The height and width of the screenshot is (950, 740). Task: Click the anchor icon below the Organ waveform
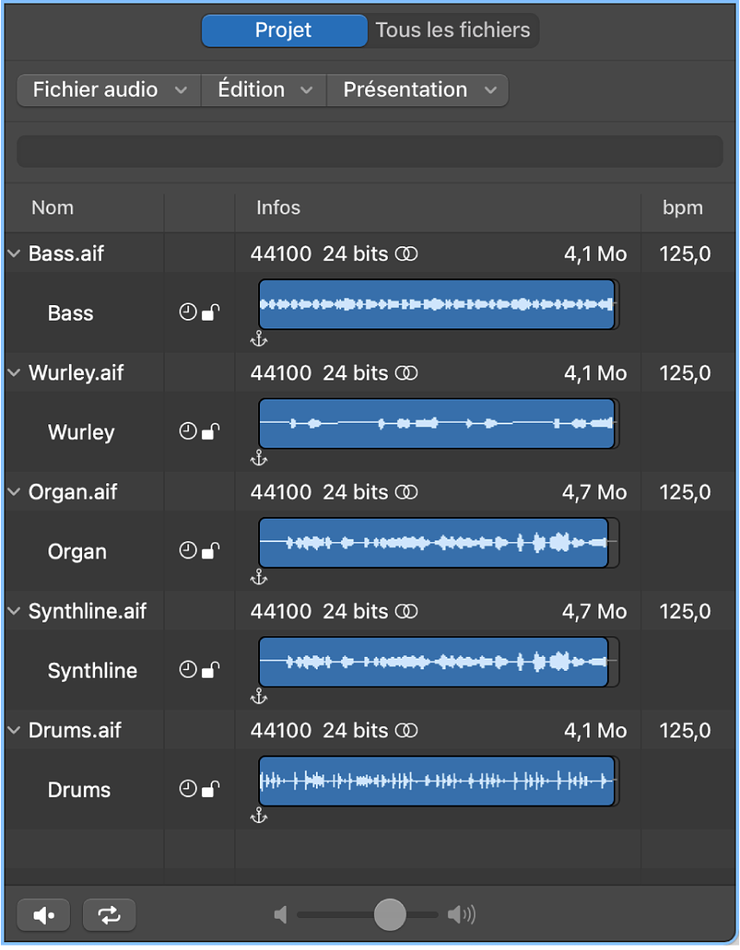coord(258,577)
